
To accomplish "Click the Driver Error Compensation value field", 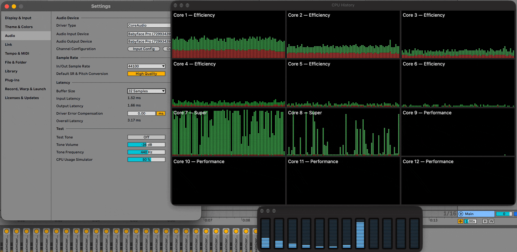I will point(142,113).
